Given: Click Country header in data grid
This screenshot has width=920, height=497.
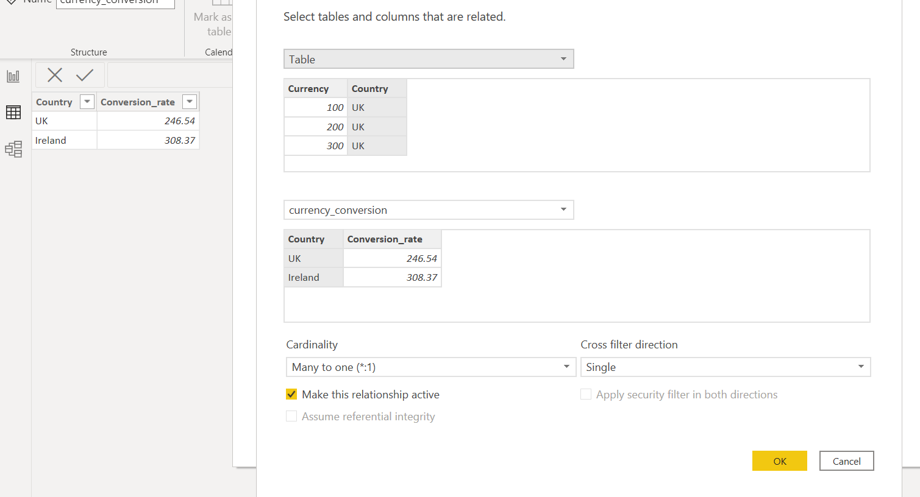Looking at the screenshot, I should (x=54, y=102).
